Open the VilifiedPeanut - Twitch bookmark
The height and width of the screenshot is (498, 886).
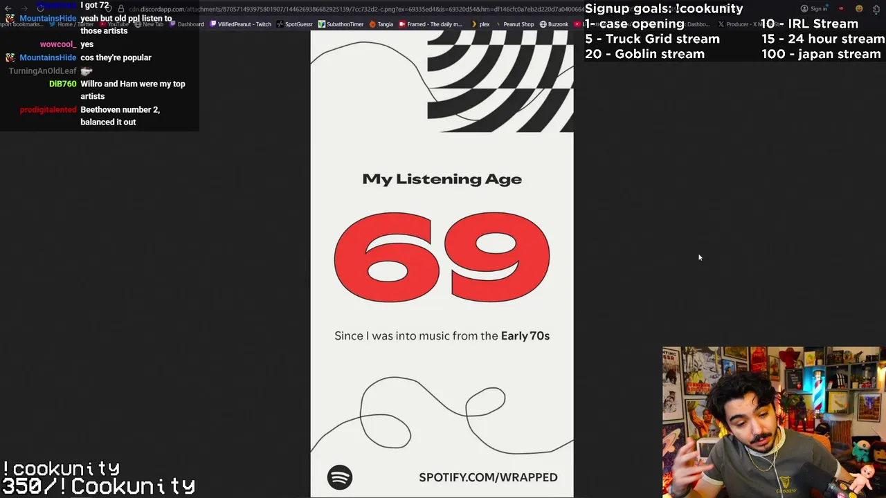pos(240,24)
